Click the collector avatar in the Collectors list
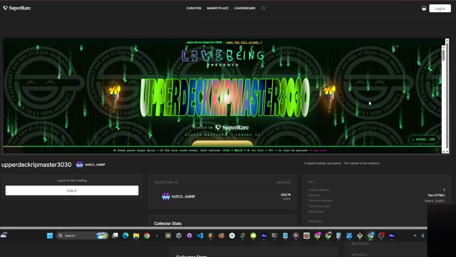 [x=166, y=196]
